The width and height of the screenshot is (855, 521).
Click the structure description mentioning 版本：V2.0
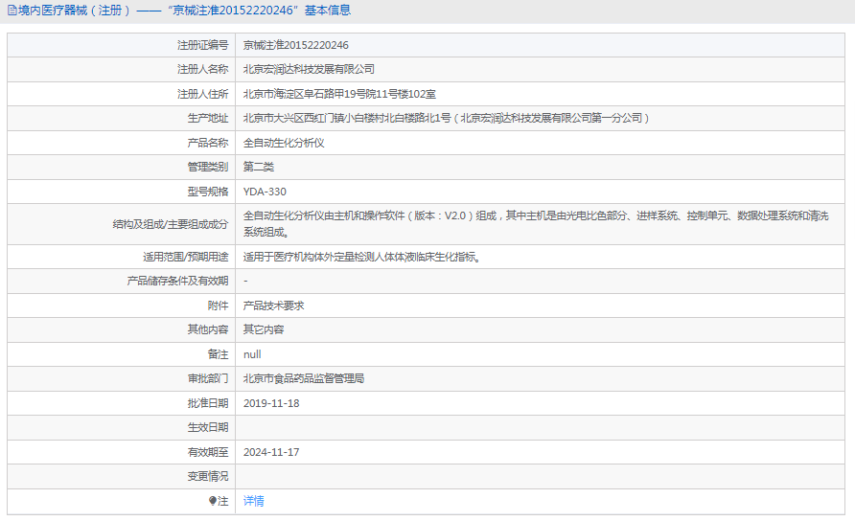[x=536, y=224]
